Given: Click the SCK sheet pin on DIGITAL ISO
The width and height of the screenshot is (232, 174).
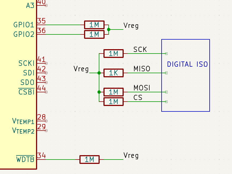Looking at the screenshot, I should click(x=166, y=54).
